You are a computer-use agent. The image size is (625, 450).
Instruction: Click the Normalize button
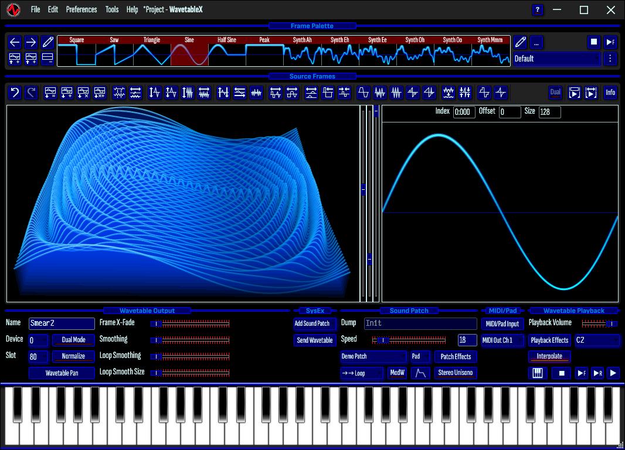(x=73, y=356)
